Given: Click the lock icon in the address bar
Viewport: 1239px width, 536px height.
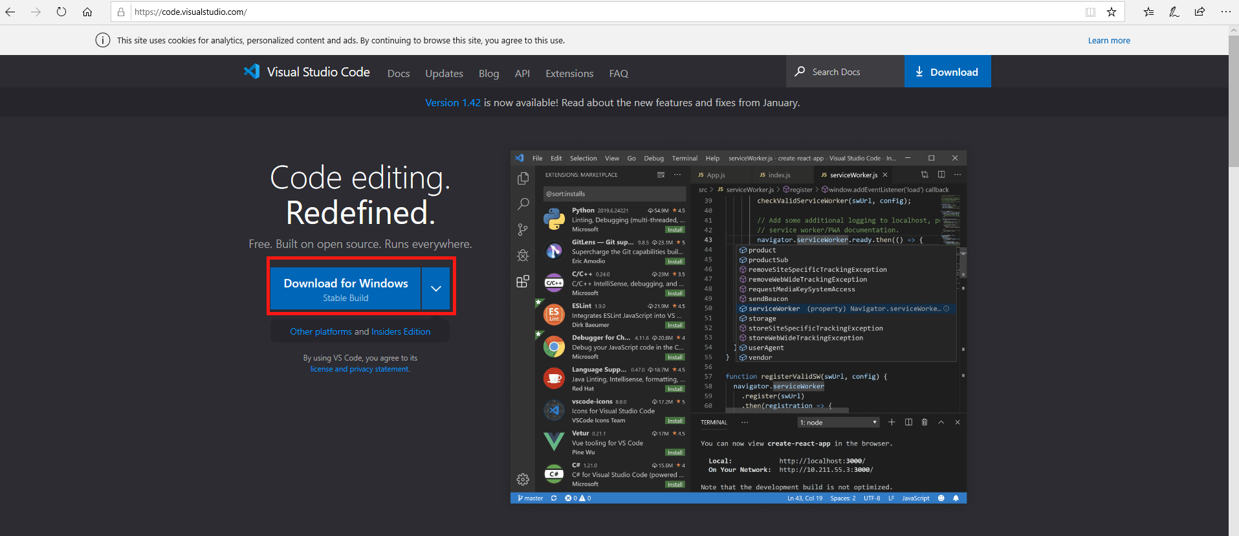Looking at the screenshot, I should click(x=121, y=12).
